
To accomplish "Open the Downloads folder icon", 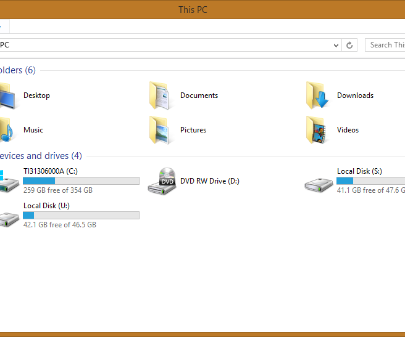I will [x=317, y=95].
